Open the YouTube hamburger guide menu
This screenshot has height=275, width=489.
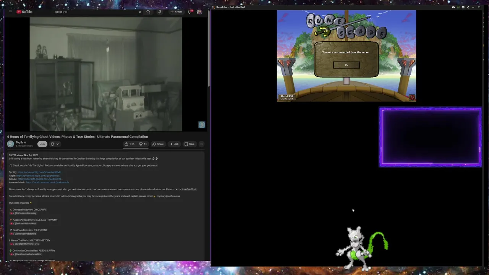[x=10, y=12]
